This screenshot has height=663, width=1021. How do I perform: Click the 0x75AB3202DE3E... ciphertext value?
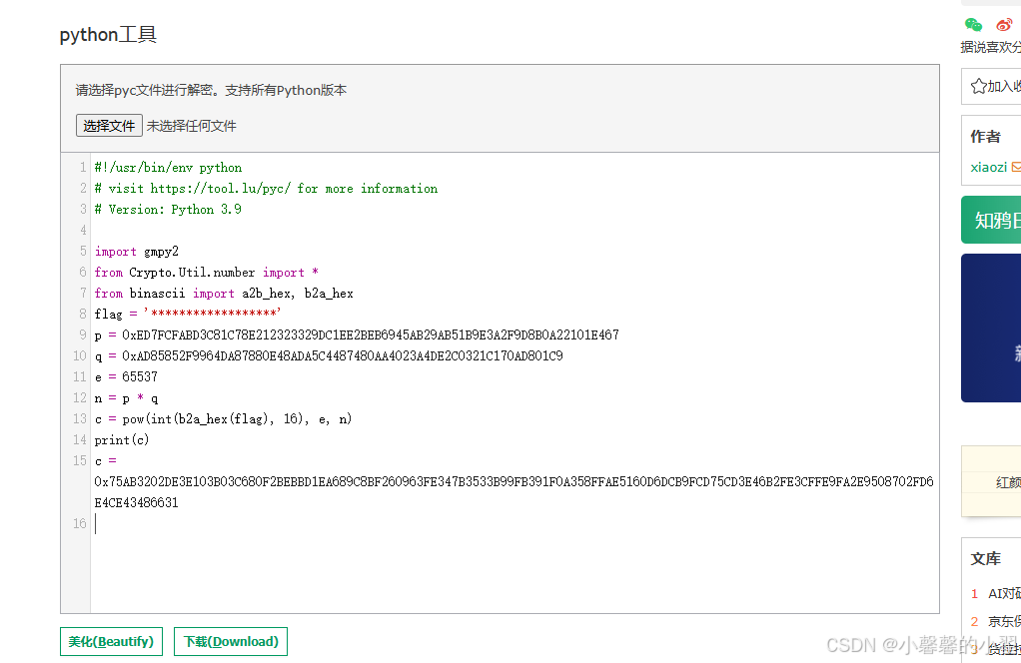(513, 481)
